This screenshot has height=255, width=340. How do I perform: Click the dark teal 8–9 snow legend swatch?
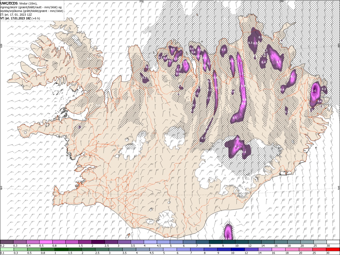[215, 242]
